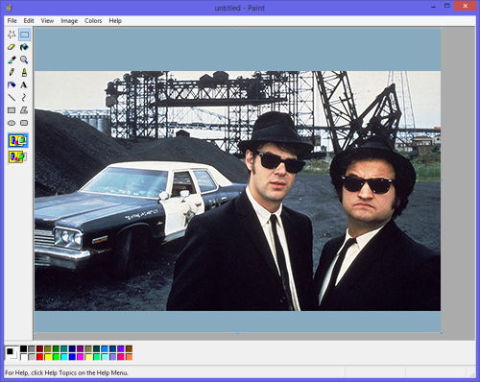
Task: Open the Image menu
Action: (x=69, y=21)
